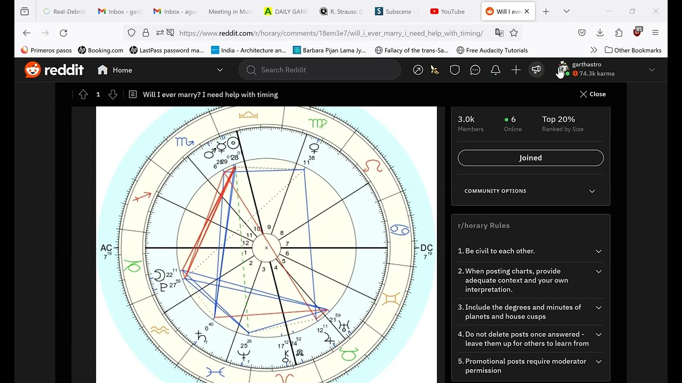Expand rule 1 Be civil to each other
Viewport: 682px width, 383px height.
(530, 251)
